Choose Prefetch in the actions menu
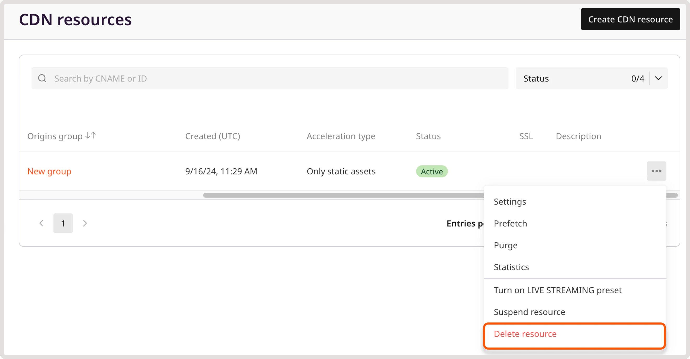The image size is (690, 359). (510, 223)
